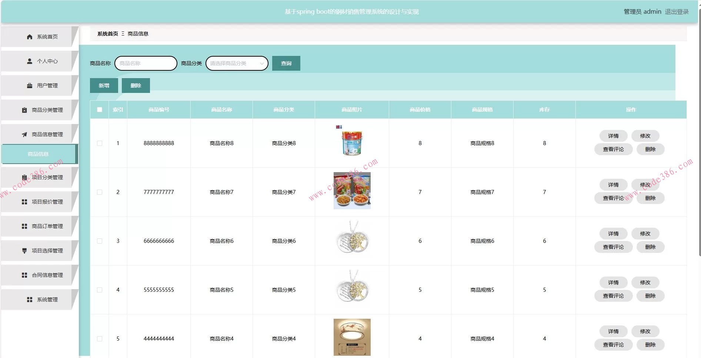Check the row checkbox for 7777777777

tap(100, 192)
